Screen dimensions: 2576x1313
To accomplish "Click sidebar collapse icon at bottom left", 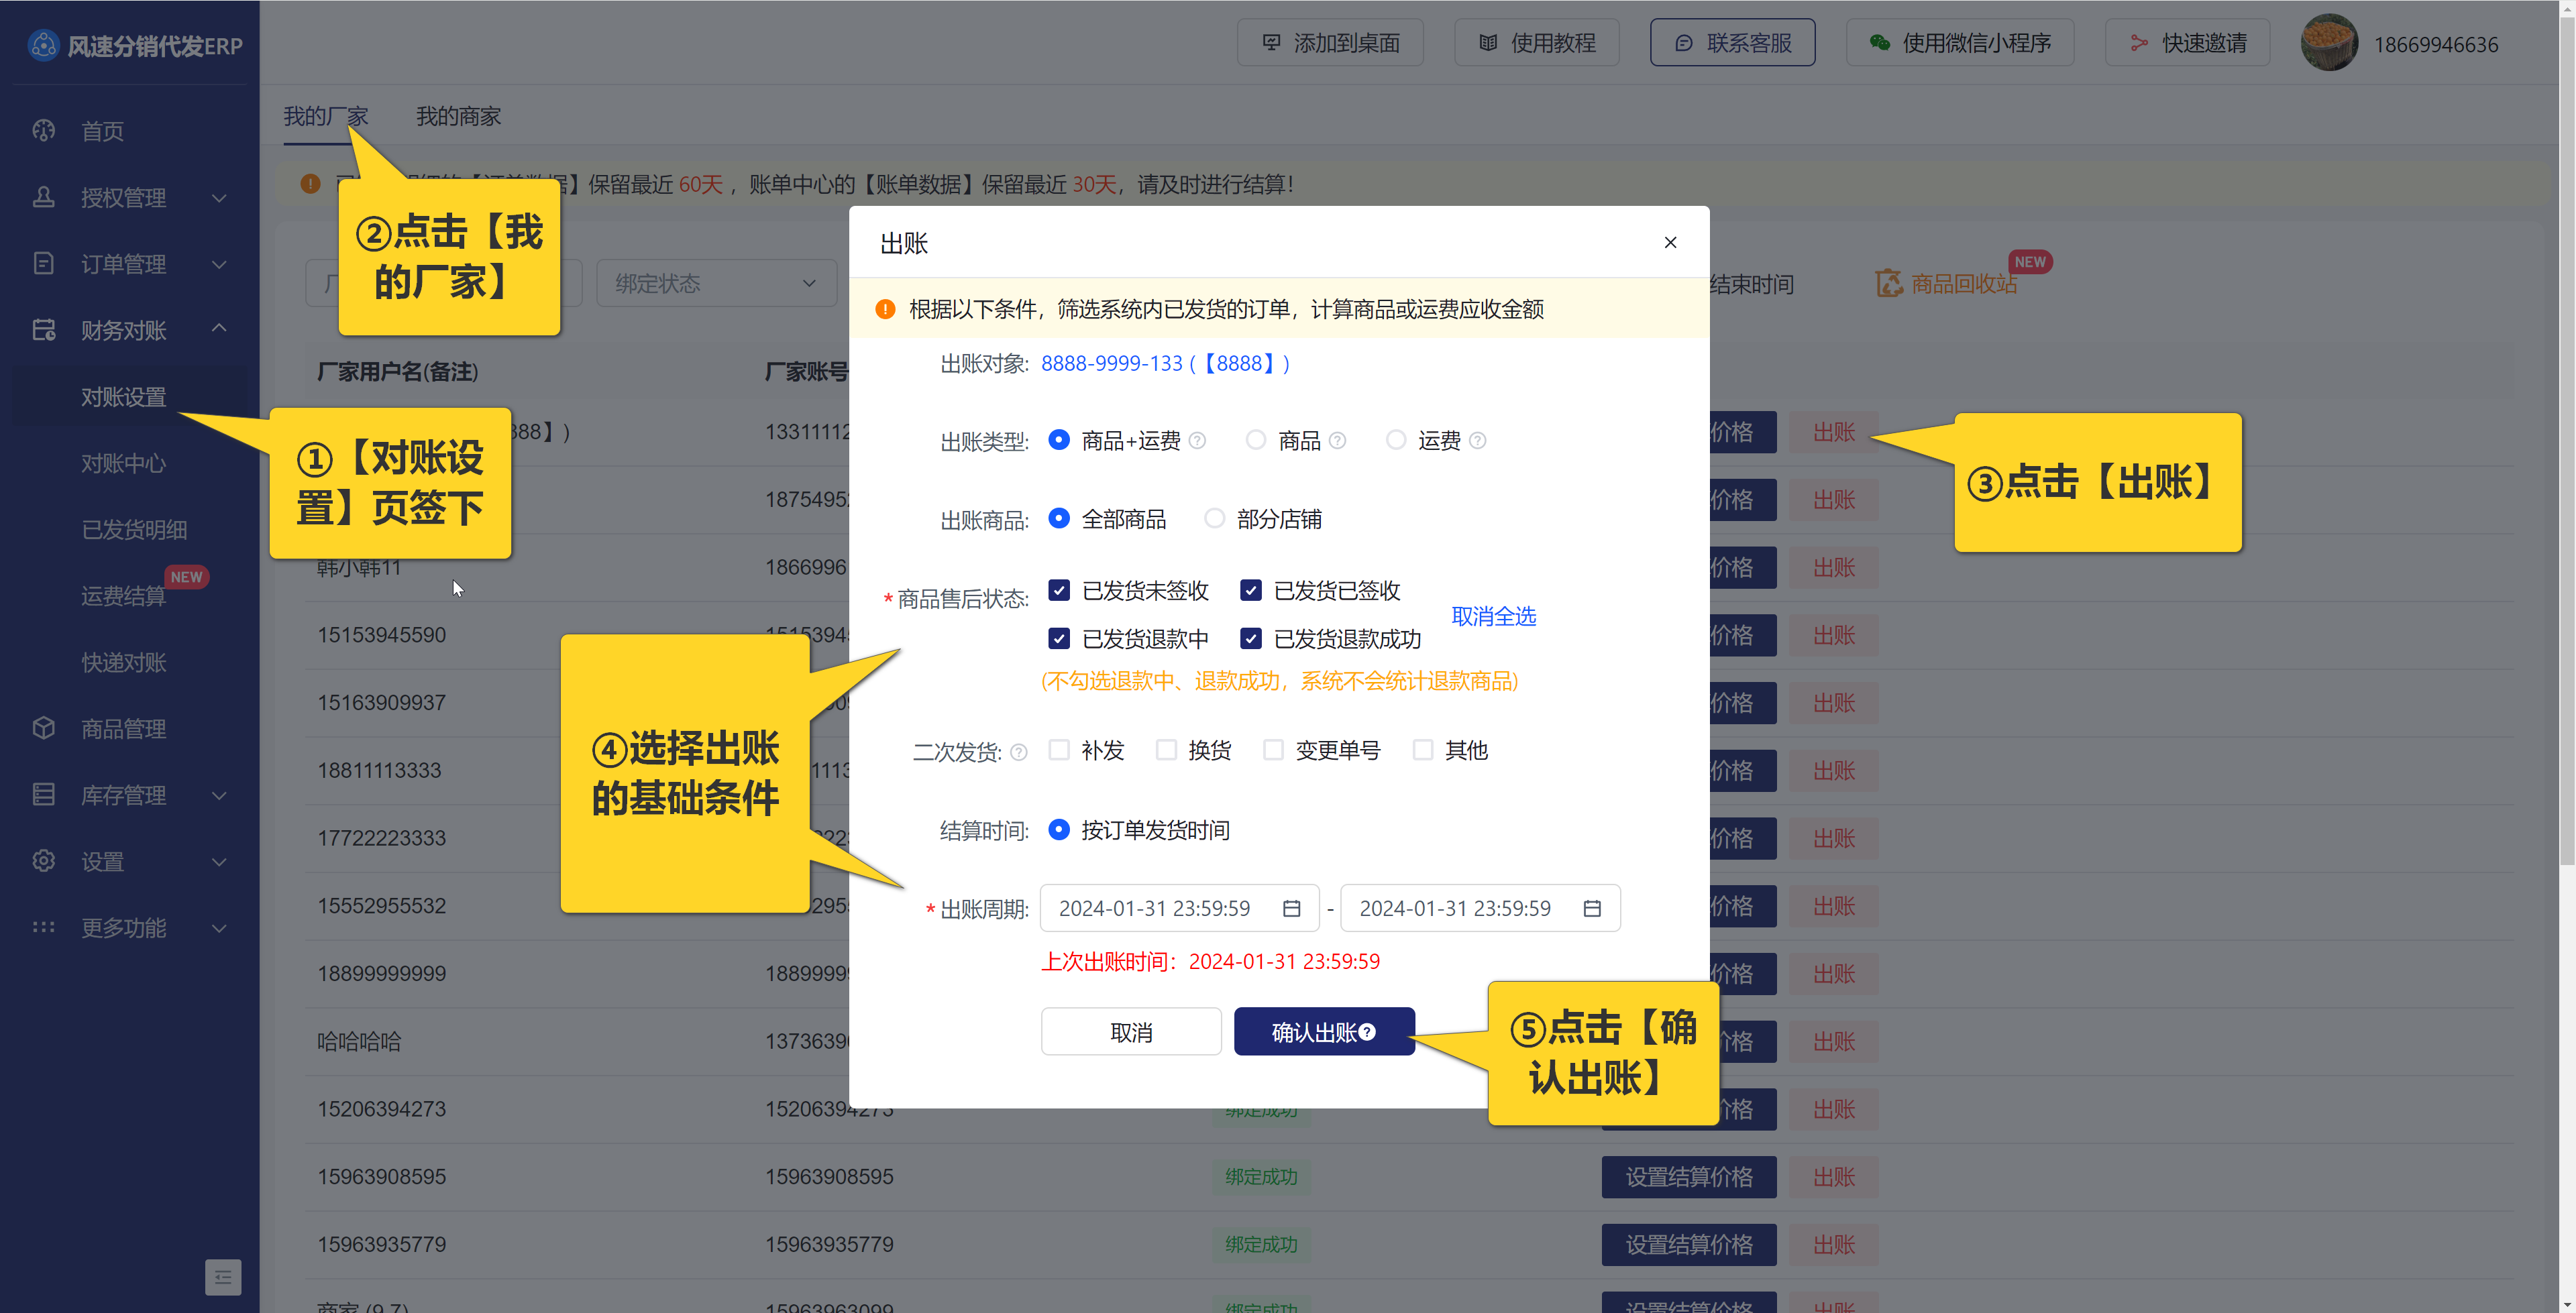I will tap(223, 1277).
